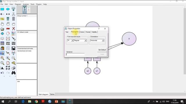Select the change shape of objects tool
186x104 pixels.
point(2,34)
